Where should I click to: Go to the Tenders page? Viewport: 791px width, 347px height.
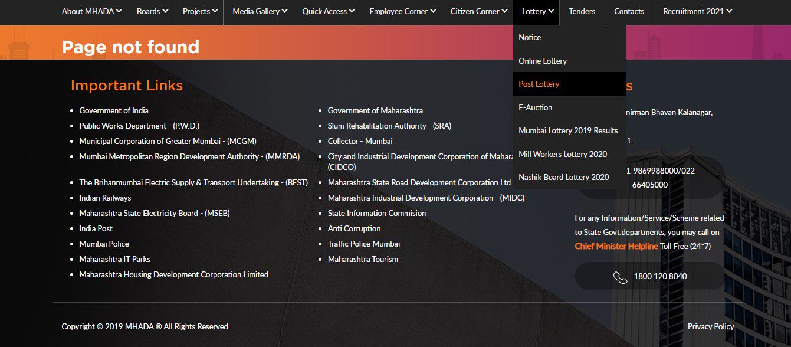point(582,11)
